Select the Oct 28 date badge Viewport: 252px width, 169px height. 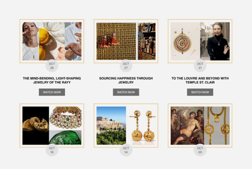52,66
